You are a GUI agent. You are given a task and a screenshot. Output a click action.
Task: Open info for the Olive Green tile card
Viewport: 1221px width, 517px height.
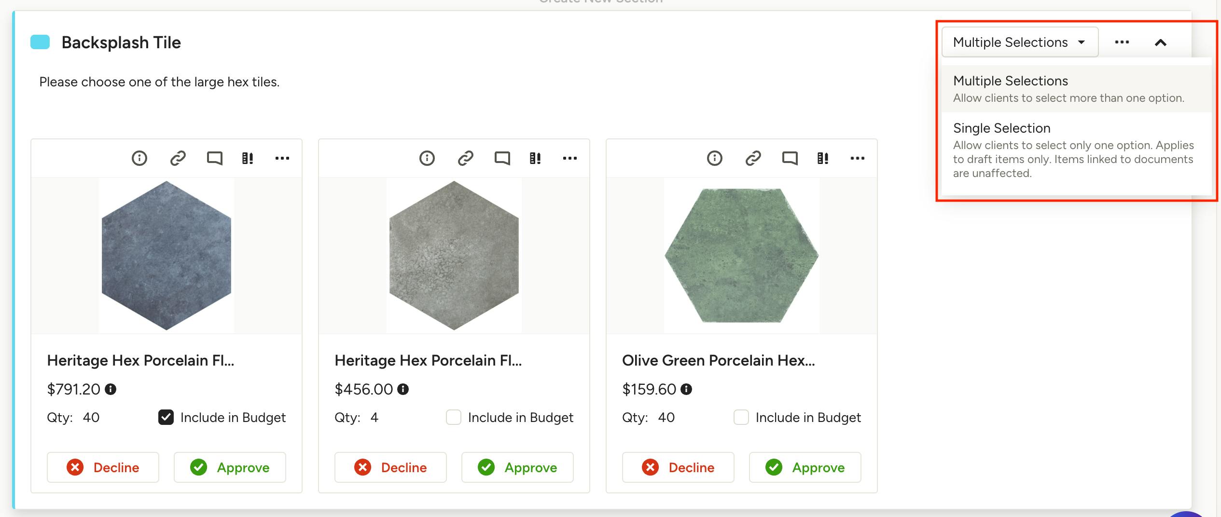click(715, 158)
